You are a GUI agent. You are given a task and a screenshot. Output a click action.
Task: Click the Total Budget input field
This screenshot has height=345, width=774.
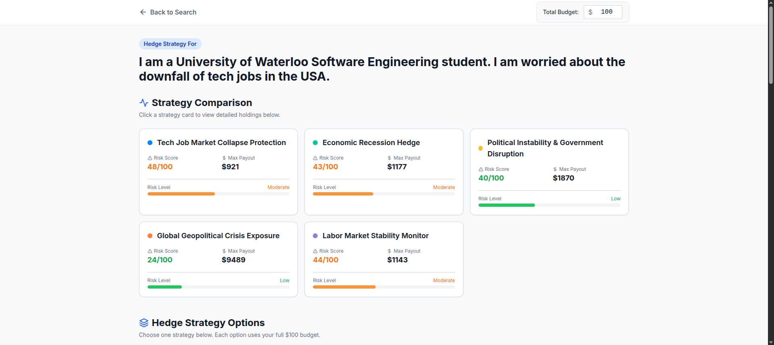click(x=607, y=12)
